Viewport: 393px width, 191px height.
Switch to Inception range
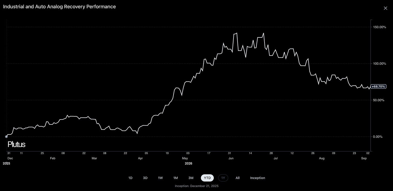coord(258,178)
